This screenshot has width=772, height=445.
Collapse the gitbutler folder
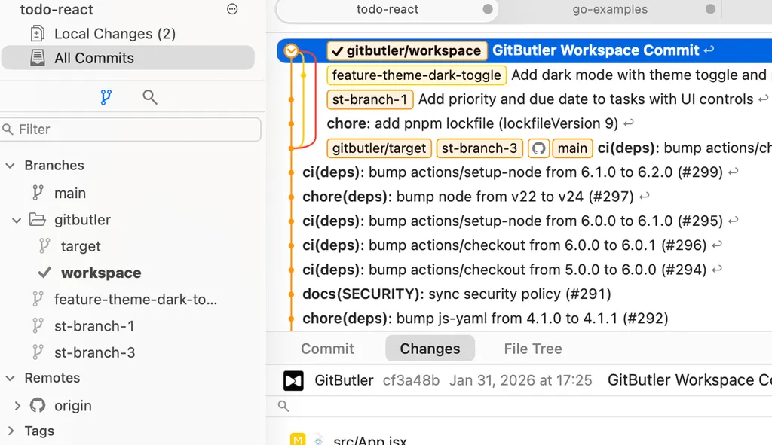17,220
